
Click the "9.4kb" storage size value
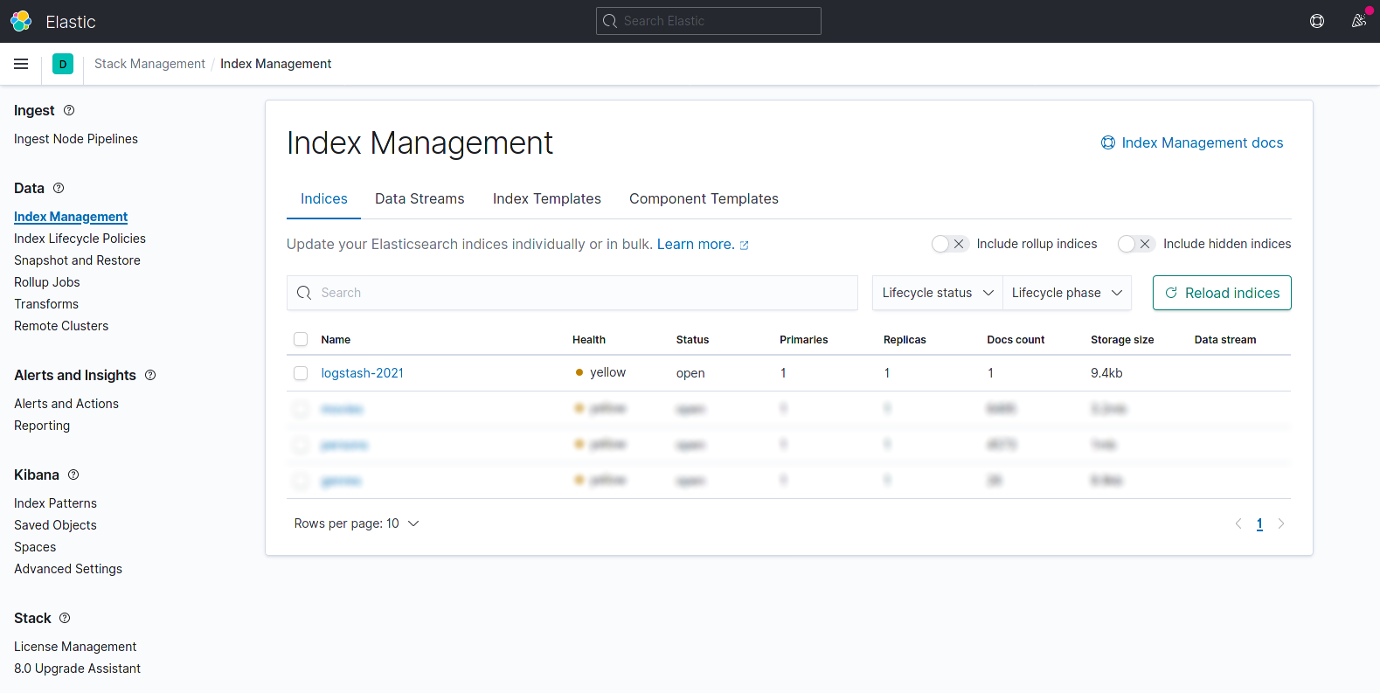pos(1106,373)
